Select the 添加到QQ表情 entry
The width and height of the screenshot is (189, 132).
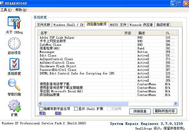[x=108, y=95]
